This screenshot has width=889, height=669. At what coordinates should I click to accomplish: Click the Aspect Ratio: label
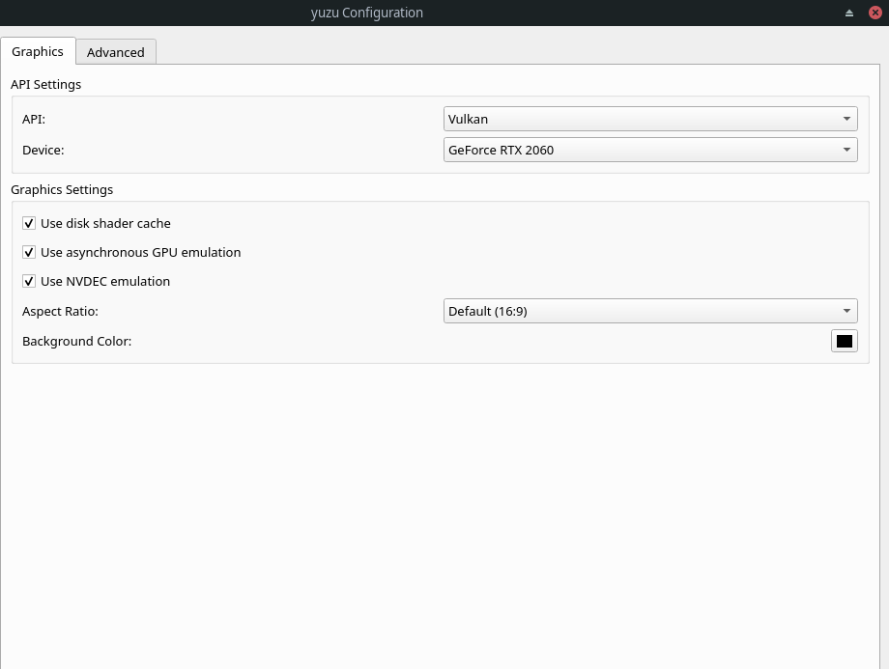pyautogui.click(x=60, y=311)
